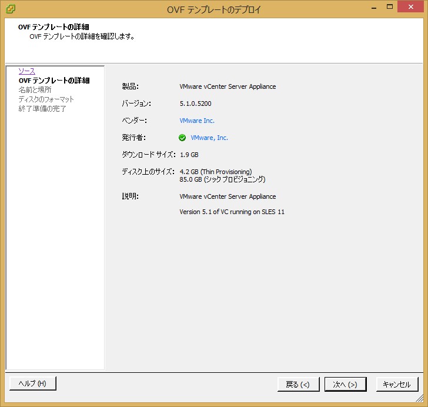Go back with 戻る (<) button
428x407 pixels.
tap(298, 384)
